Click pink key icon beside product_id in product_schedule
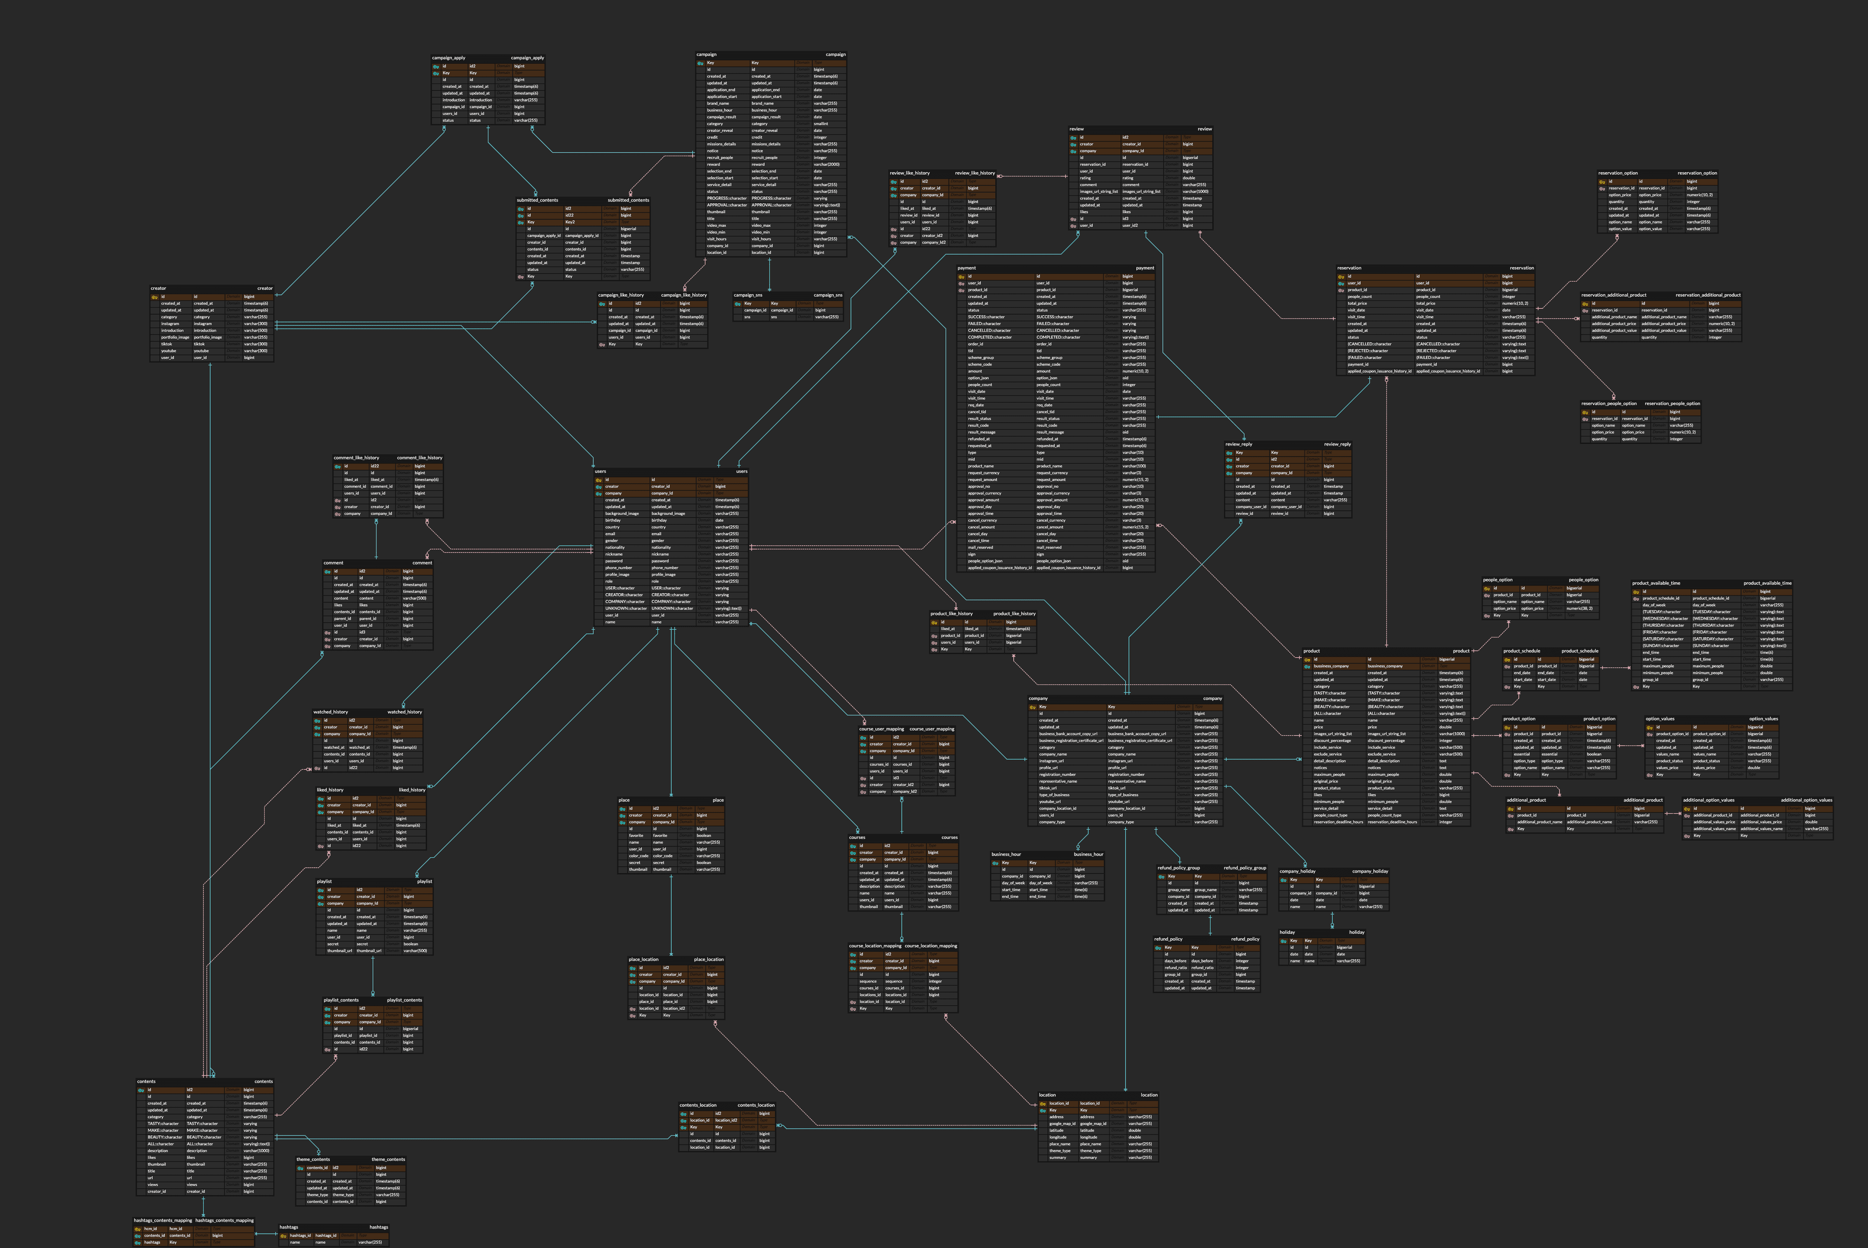The width and height of the screenshot is (1868, 1248). pyautogui.click(x=1507, y=666)
